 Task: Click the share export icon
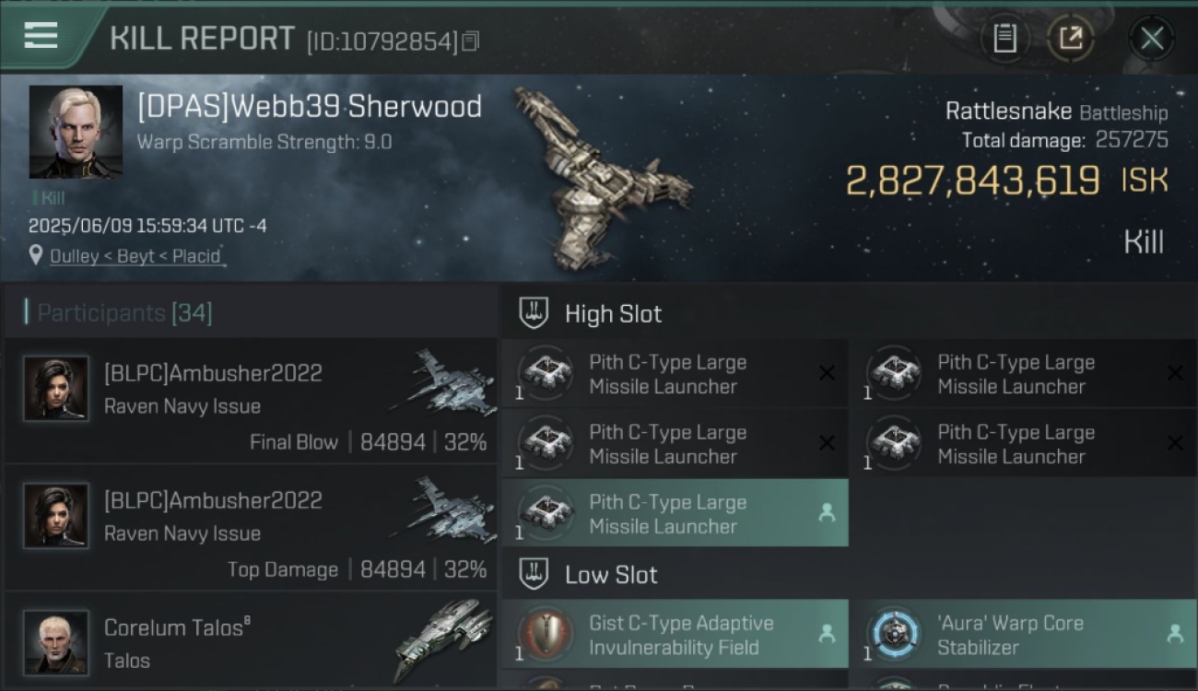[x=1071, y=39]
